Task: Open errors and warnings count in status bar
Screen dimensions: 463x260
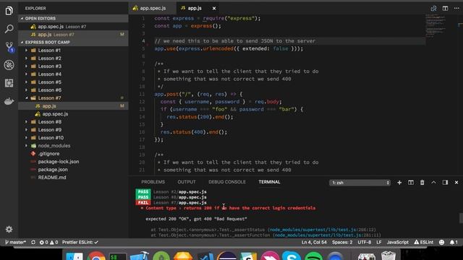Action: [48, 242]
